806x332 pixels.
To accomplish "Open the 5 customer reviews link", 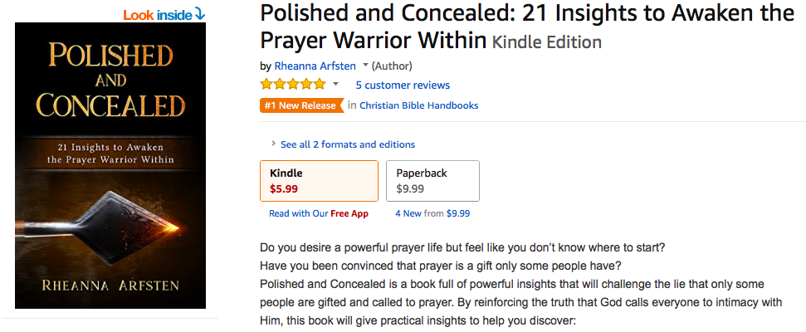I will tap(403, 85).
